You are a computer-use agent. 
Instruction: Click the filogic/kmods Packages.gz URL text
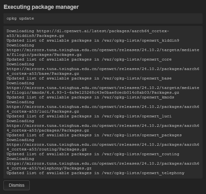click(x=93, y=92)
